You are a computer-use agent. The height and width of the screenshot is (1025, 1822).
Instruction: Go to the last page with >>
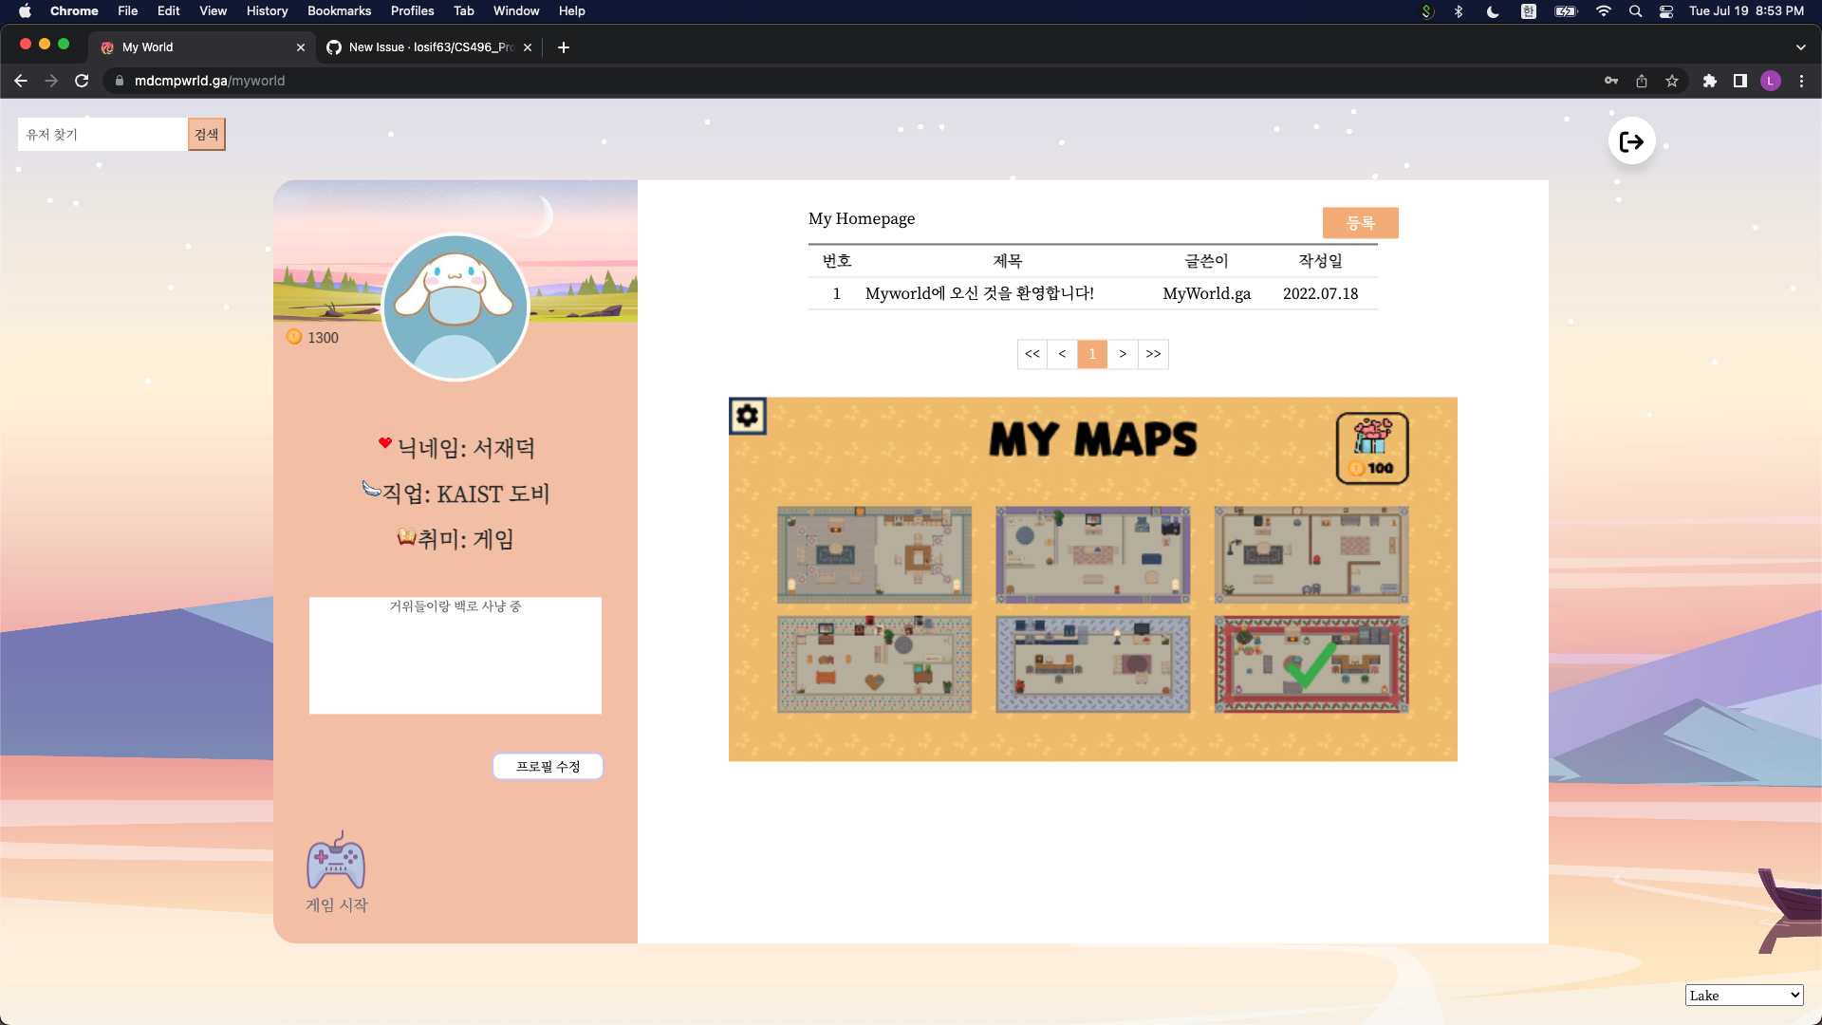(x=1153, y=354)
